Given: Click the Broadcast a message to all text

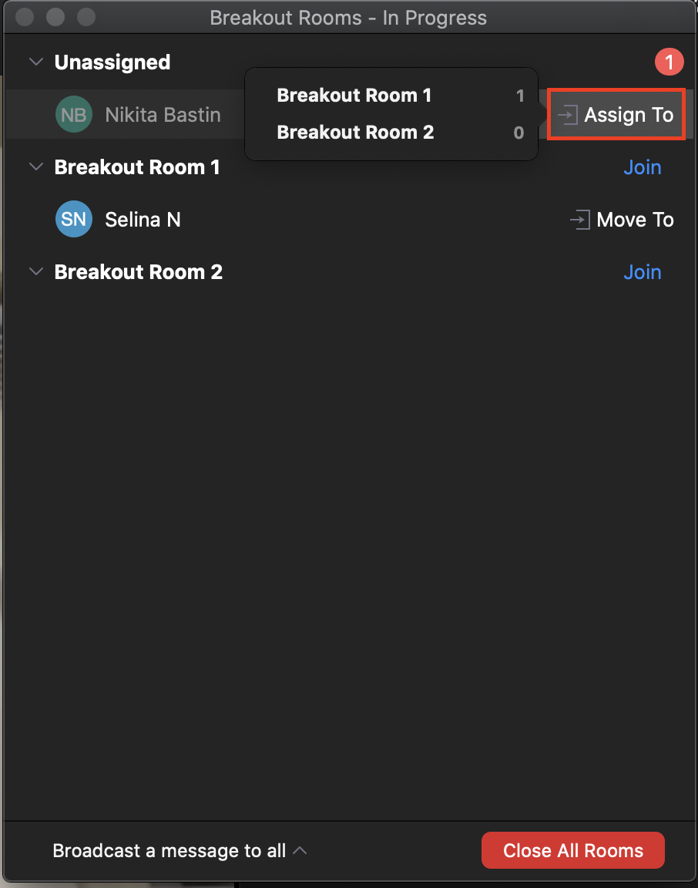Looking at the screenshot, I should [169, 851].
